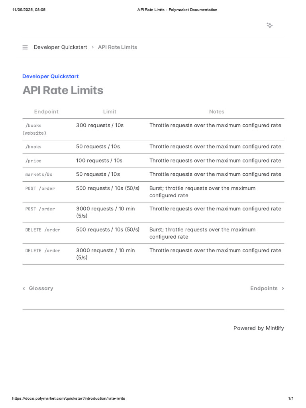The height and width of the screenshot is (408, 306).
Task: Click the docs.polymarket.com URL in footer
Action: pyautogui.click(x=69, y=398)
